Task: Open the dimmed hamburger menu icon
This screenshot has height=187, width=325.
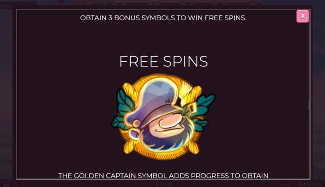Action: pos(6,184)
